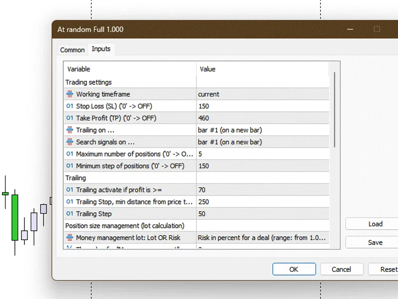398x299 pixels.
Task: Click the inputs list vertical scrollbar thumb
Action: [334, 110]
